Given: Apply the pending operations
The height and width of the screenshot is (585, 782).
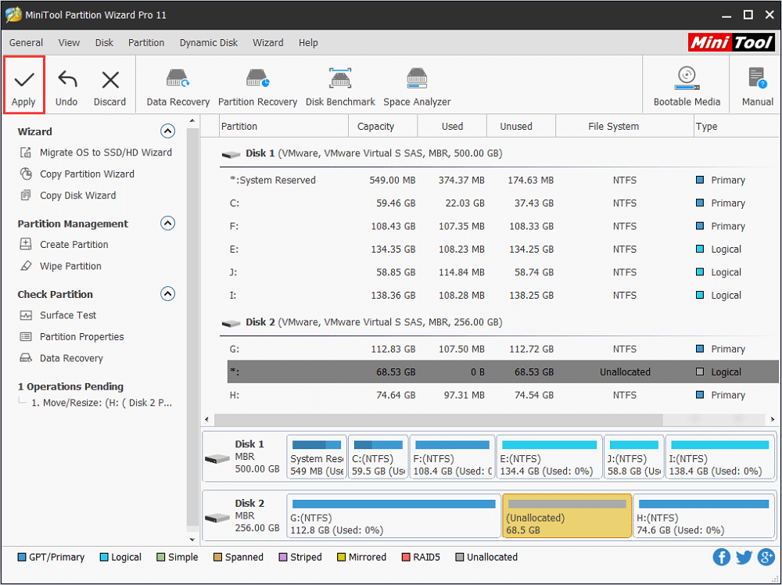Looking at the screenshot, I should [24, 84].
